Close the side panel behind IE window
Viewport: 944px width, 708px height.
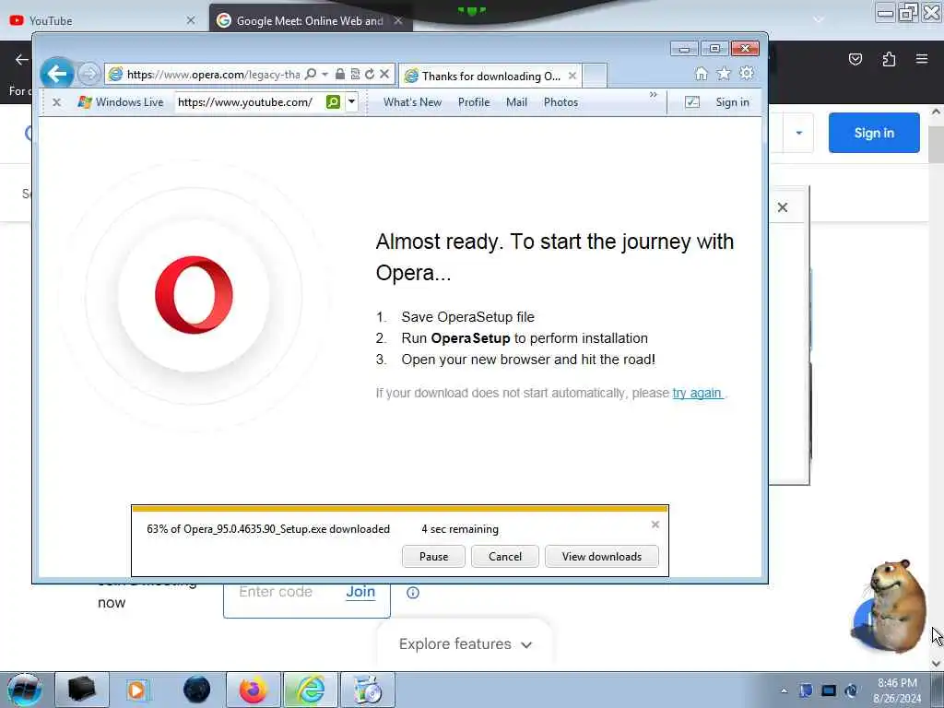tap(782, 207)
